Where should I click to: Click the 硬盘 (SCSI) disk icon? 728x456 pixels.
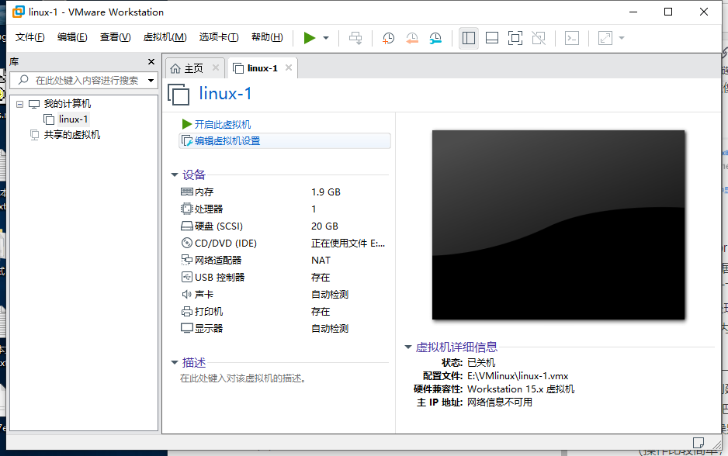coord(186,226)
